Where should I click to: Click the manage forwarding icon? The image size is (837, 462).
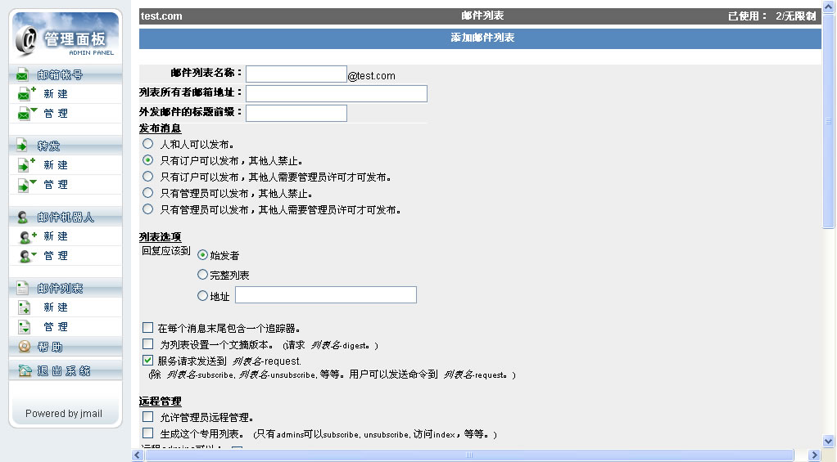(x=28, y=185)
